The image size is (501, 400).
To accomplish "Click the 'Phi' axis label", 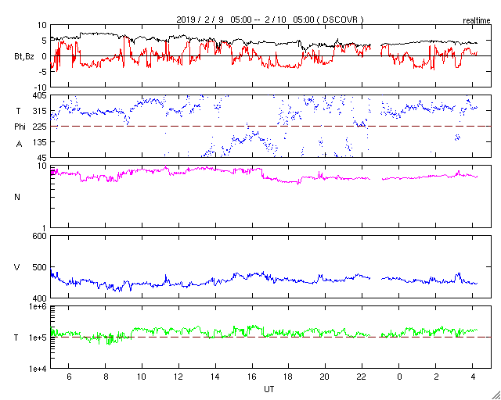I will [20, 127].
